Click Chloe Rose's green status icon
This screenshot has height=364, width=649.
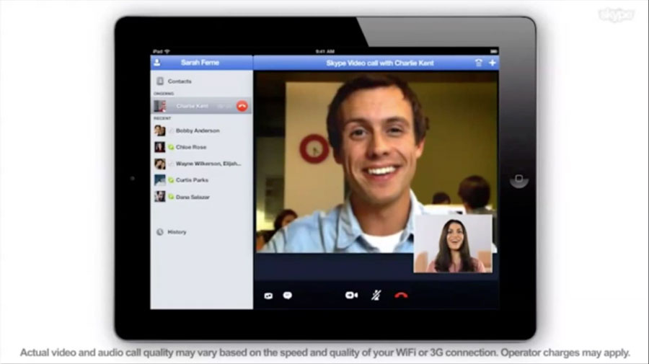pyautogui.click(x=171, y=147)
